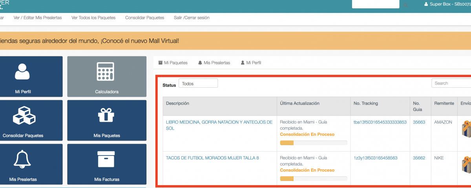Screen dimensions: 471x188
Task: Open LIBRO MEDICINA, GORRA NATACION package link
Action: tap(219, 125)
